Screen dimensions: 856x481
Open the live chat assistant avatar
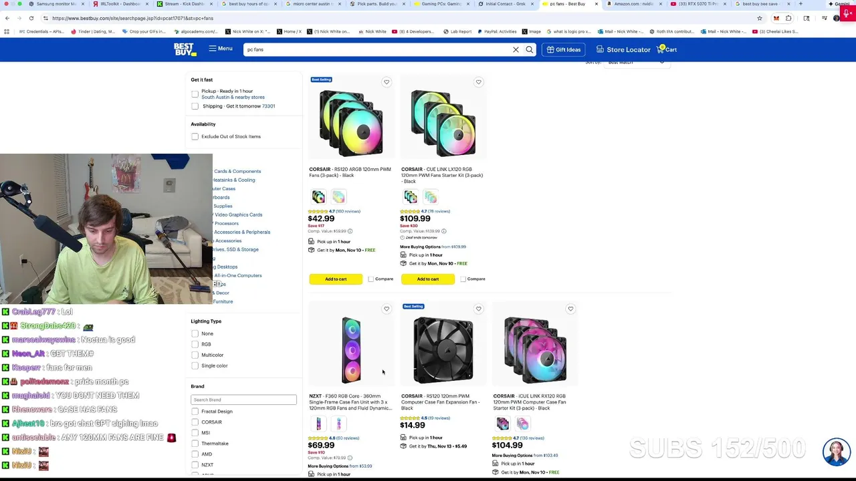tap(837, 452)
